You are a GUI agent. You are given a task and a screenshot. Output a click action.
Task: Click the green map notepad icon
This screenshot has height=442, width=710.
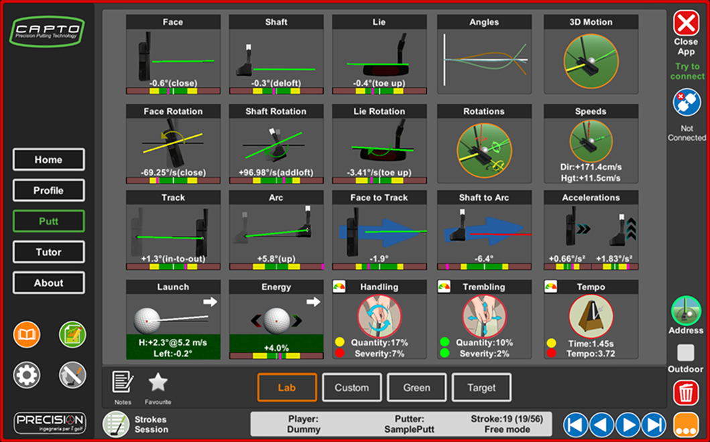72,335
